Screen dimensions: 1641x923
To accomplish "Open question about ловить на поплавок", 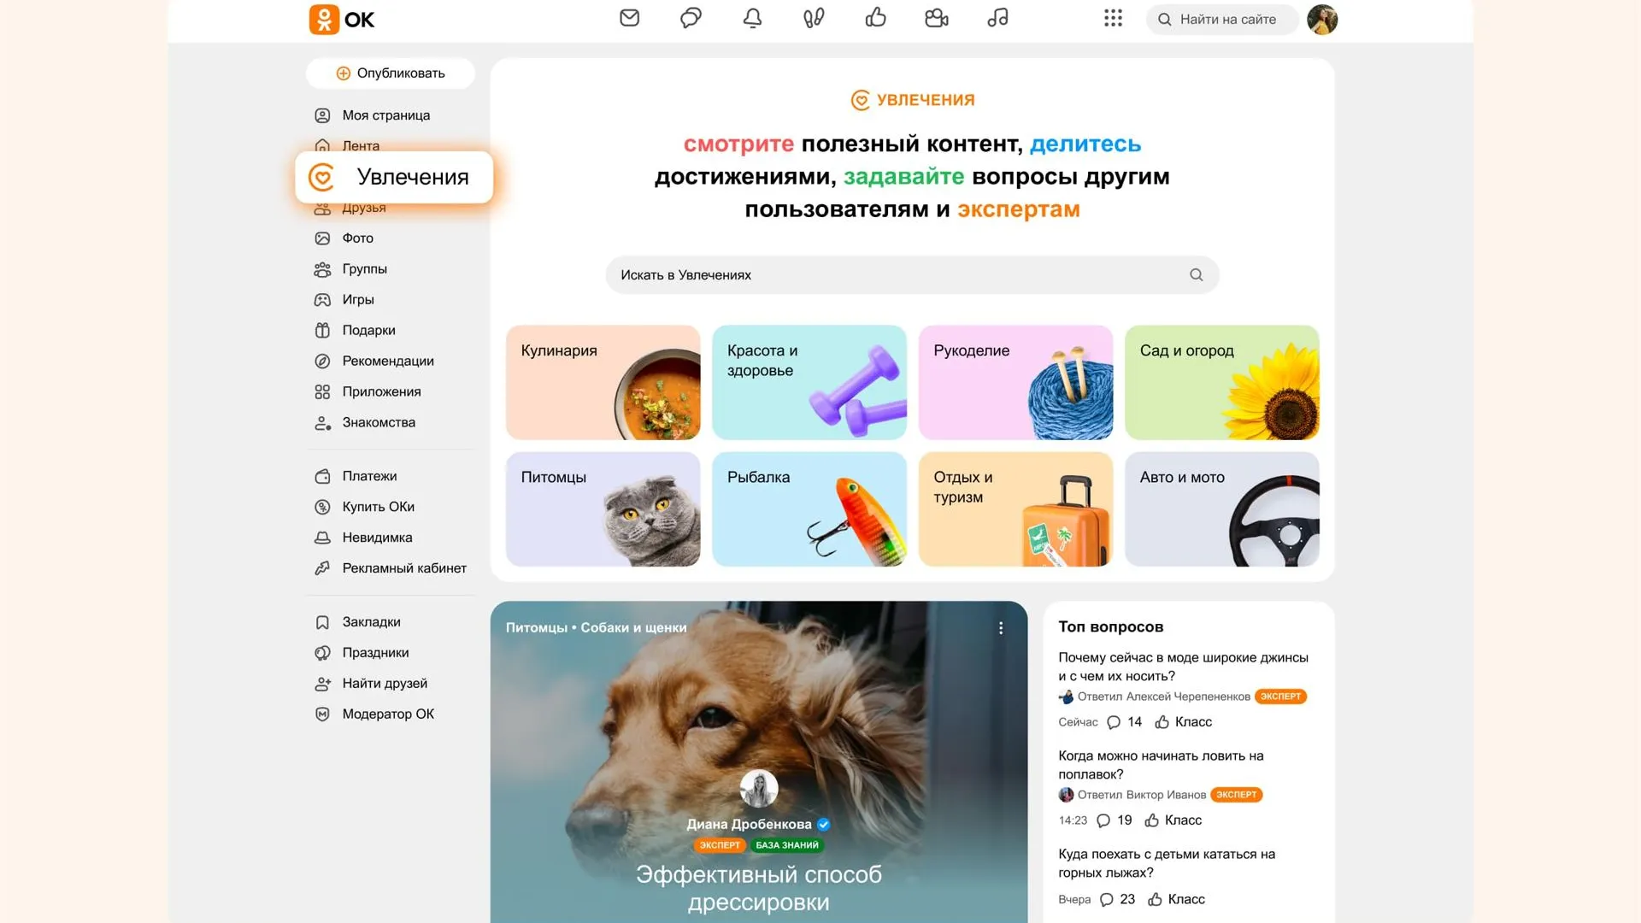I will click(x=1161, y=765).
